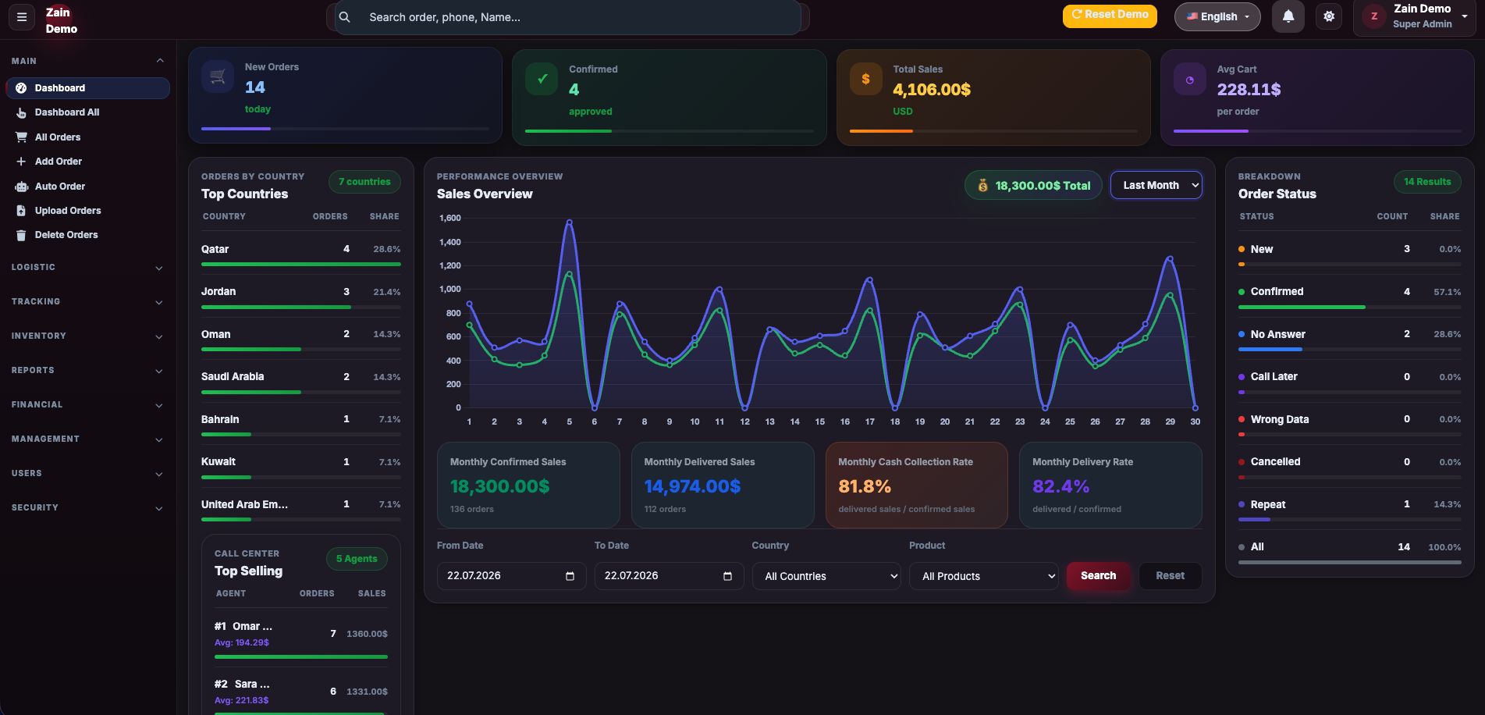The image size is (1485, 715).
Task: Click the Dashboard gauge icon
Action: pyautogui.click(x=21, y=88)
